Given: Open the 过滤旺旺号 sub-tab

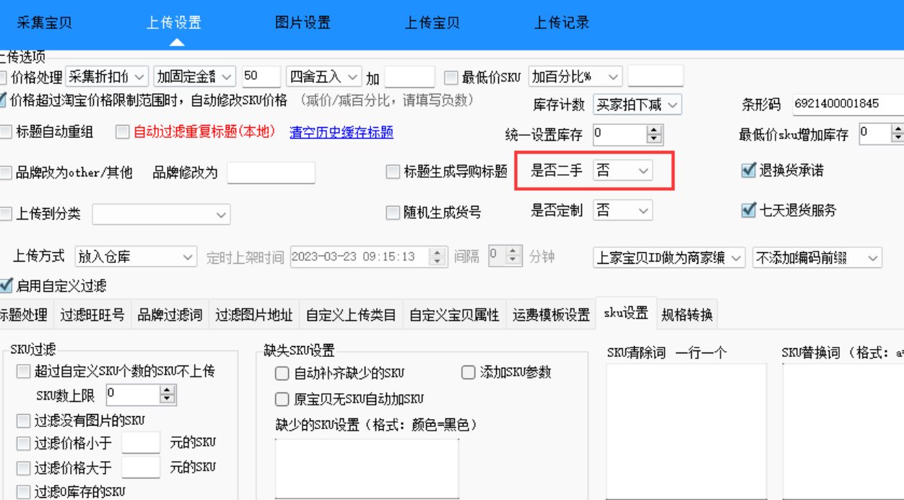Looking at the screenshot, I should [x=92, y=315].
